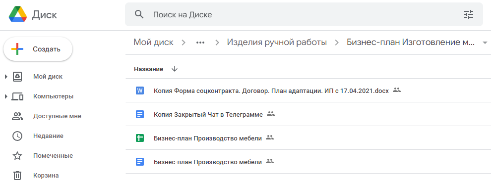The height and width of the screenshot is (183, 491).
Task: Show hidden breadcrumb folders via ellipsis
Action: [x=200, y=42]
